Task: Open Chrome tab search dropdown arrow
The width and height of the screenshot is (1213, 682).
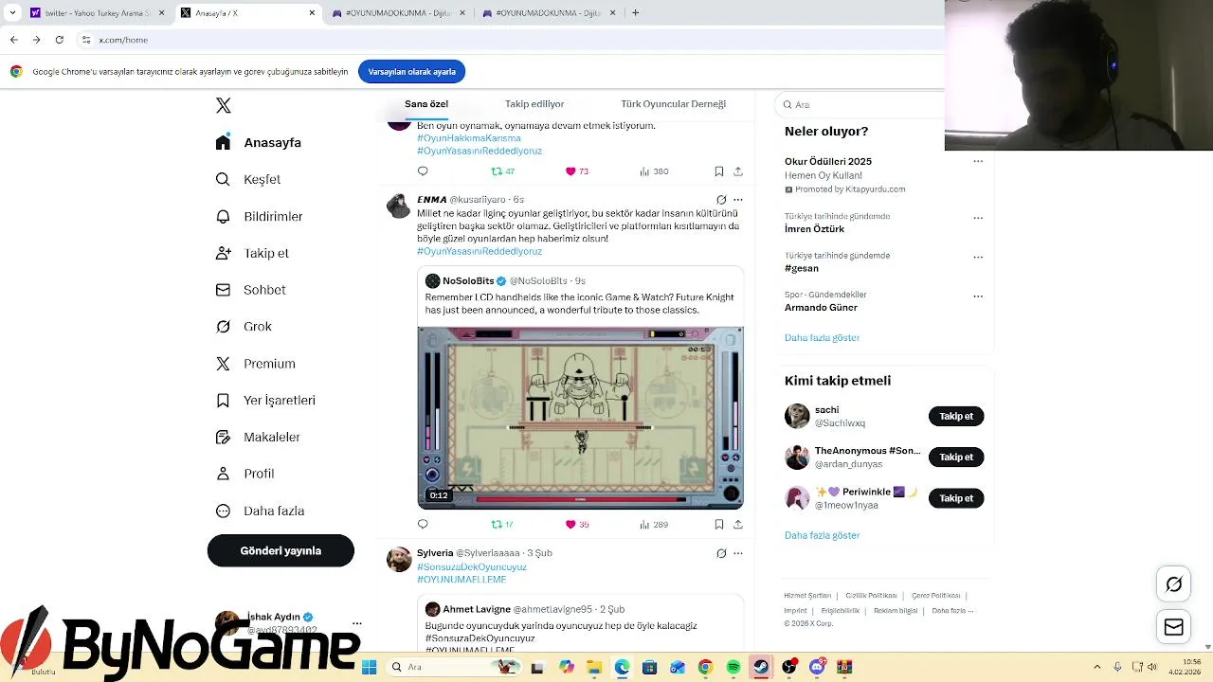Action: [x=12, y=13]
